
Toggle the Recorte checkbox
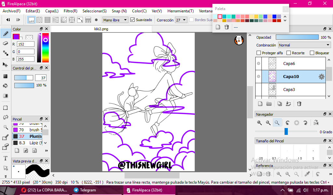click(289, 53)
